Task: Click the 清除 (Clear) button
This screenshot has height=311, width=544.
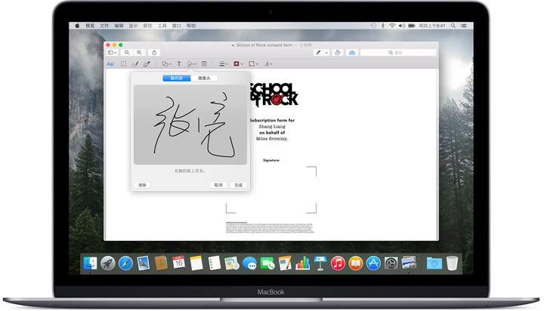Action: [x=142, y=184]
